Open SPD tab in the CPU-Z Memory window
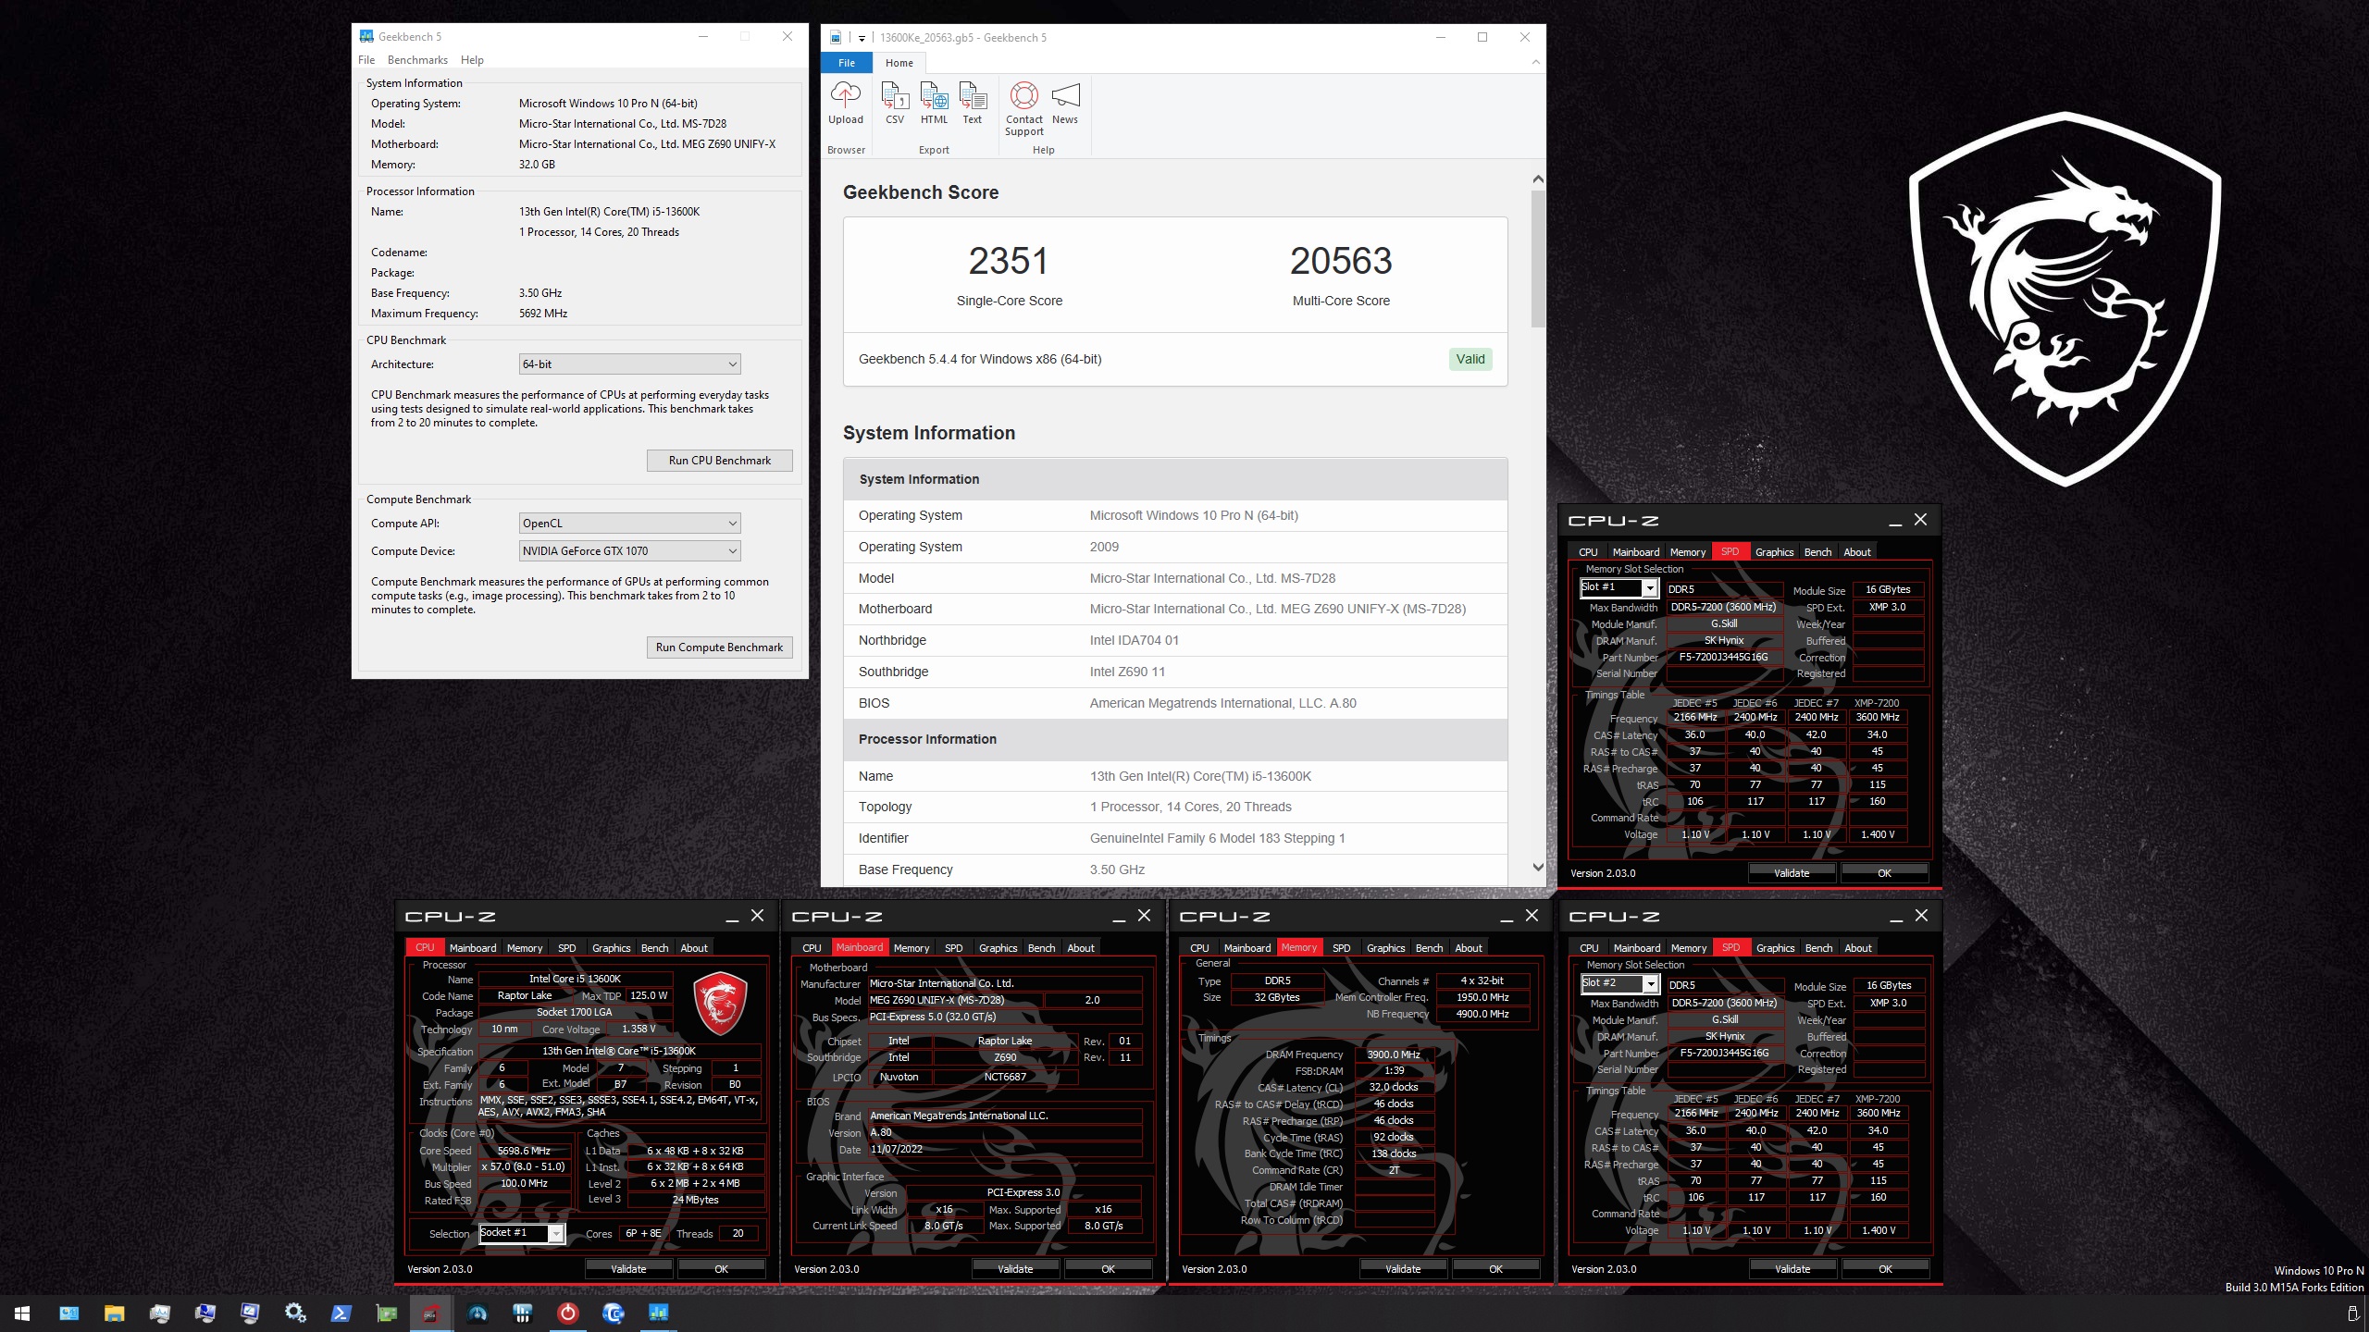Viewport: 2369px width, 1332px height. [x=1341, y=948]
